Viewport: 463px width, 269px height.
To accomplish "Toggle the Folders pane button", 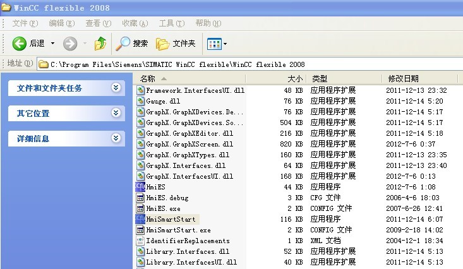I will (x=176, y=44).
